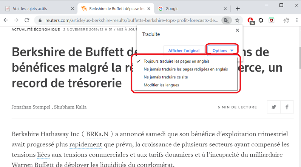
Task: Choose 'Ne jamais traduire les pages rédigées en anglais'
Action: point(185,69)
